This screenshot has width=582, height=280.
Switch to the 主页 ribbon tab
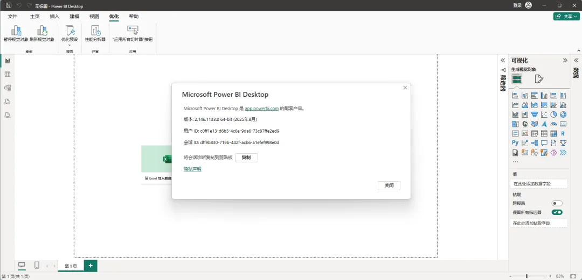35,17
